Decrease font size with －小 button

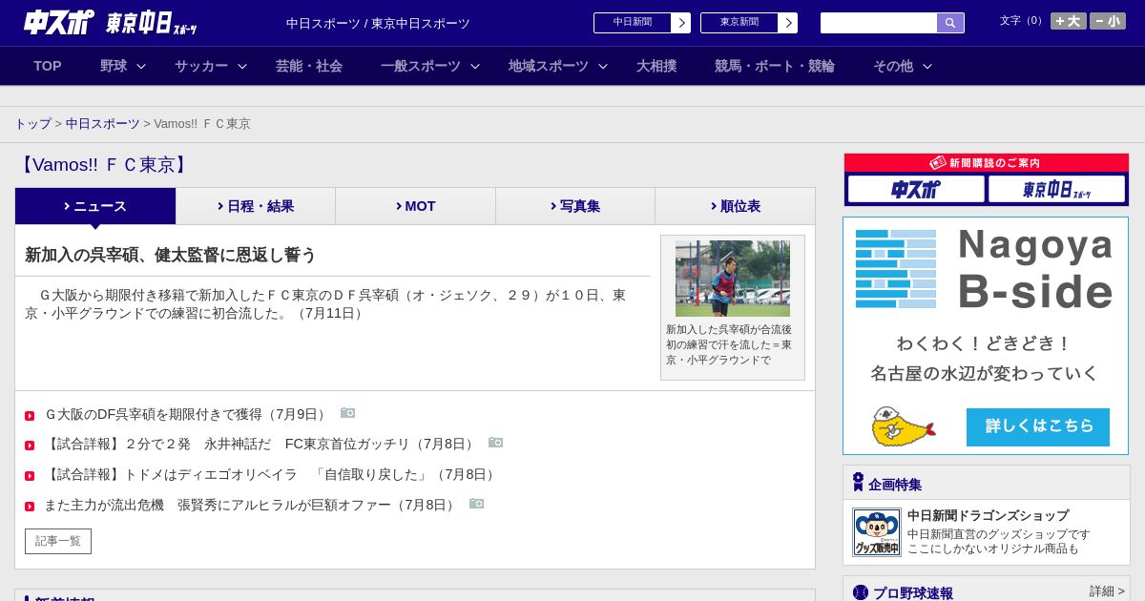1107,21
